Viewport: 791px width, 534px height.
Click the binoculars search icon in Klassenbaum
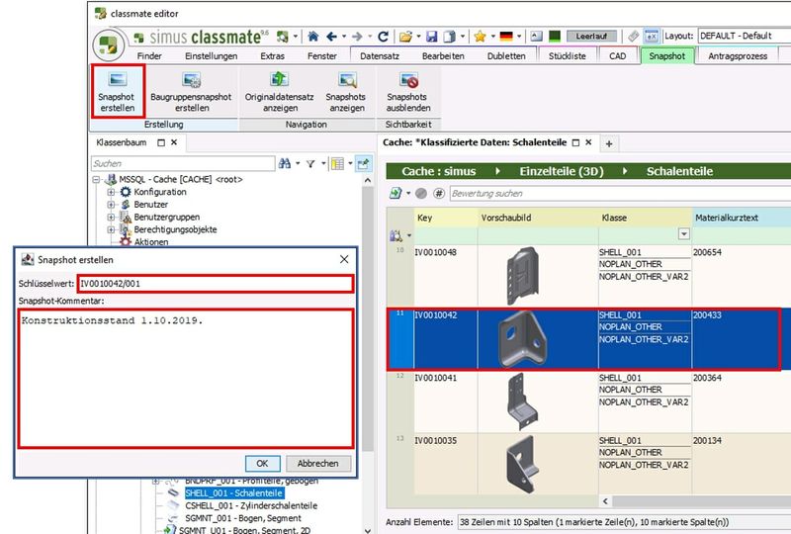285,163
